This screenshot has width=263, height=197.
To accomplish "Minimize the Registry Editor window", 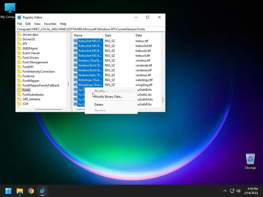I will [136, 17].
